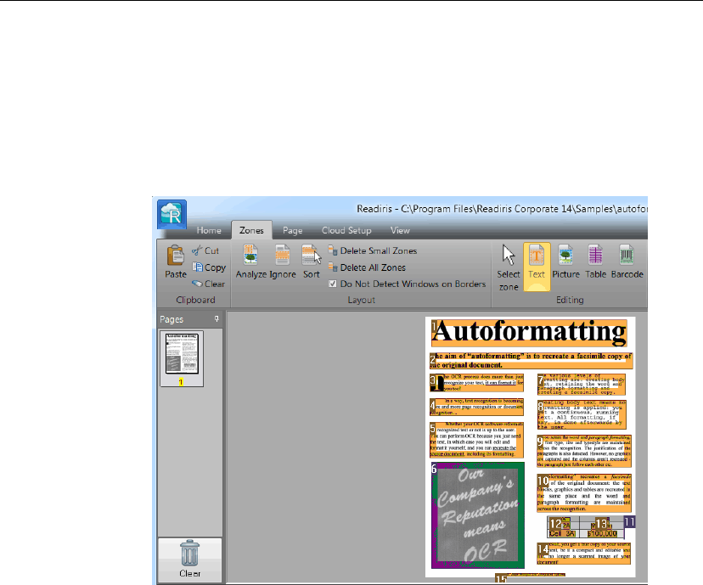Select the Barcode zone tool
Screen dimensions: 703x585
click(627, 262)
